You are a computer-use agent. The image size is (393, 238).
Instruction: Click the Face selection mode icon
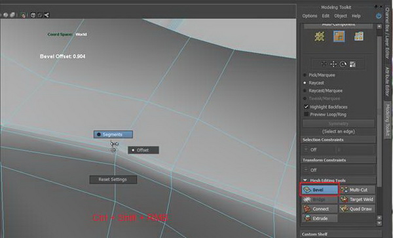(x=339, y=37)
